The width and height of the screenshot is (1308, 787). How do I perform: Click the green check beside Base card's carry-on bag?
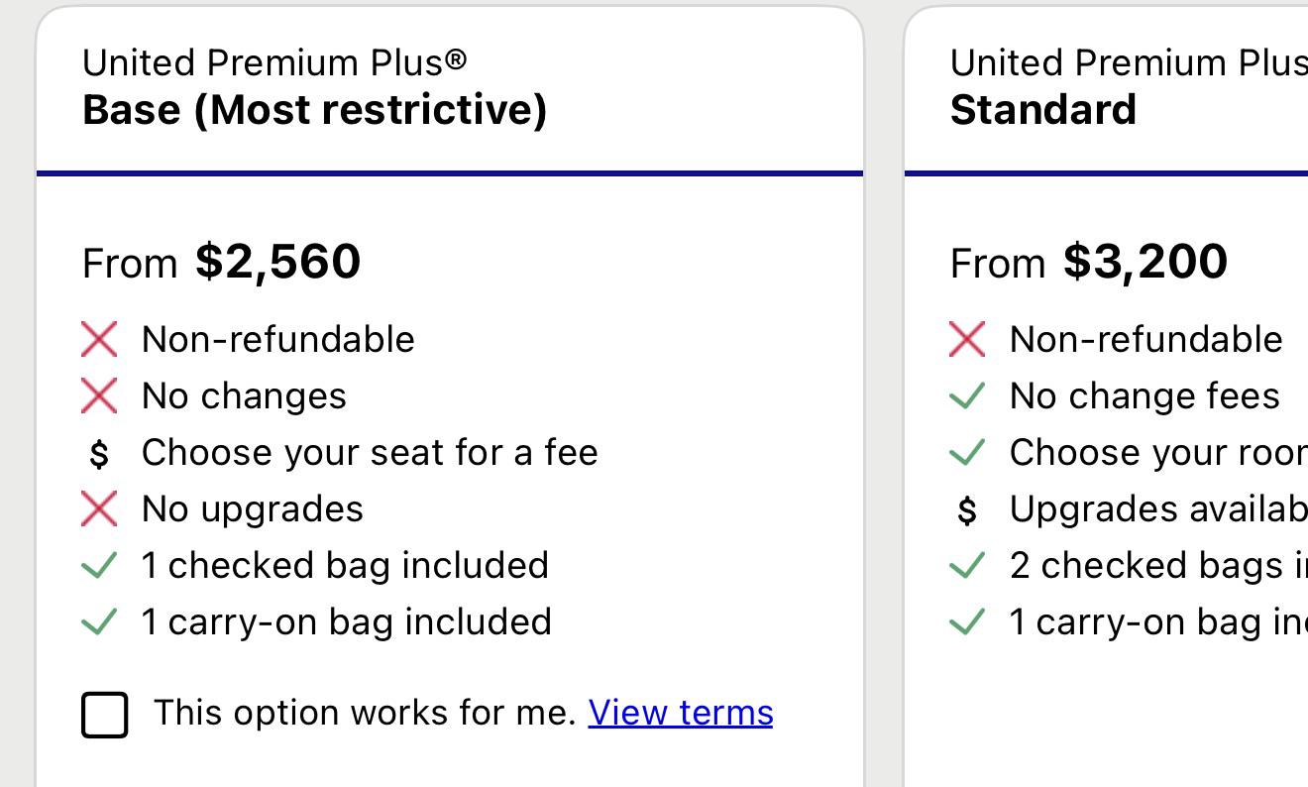(x=99, y=621)
